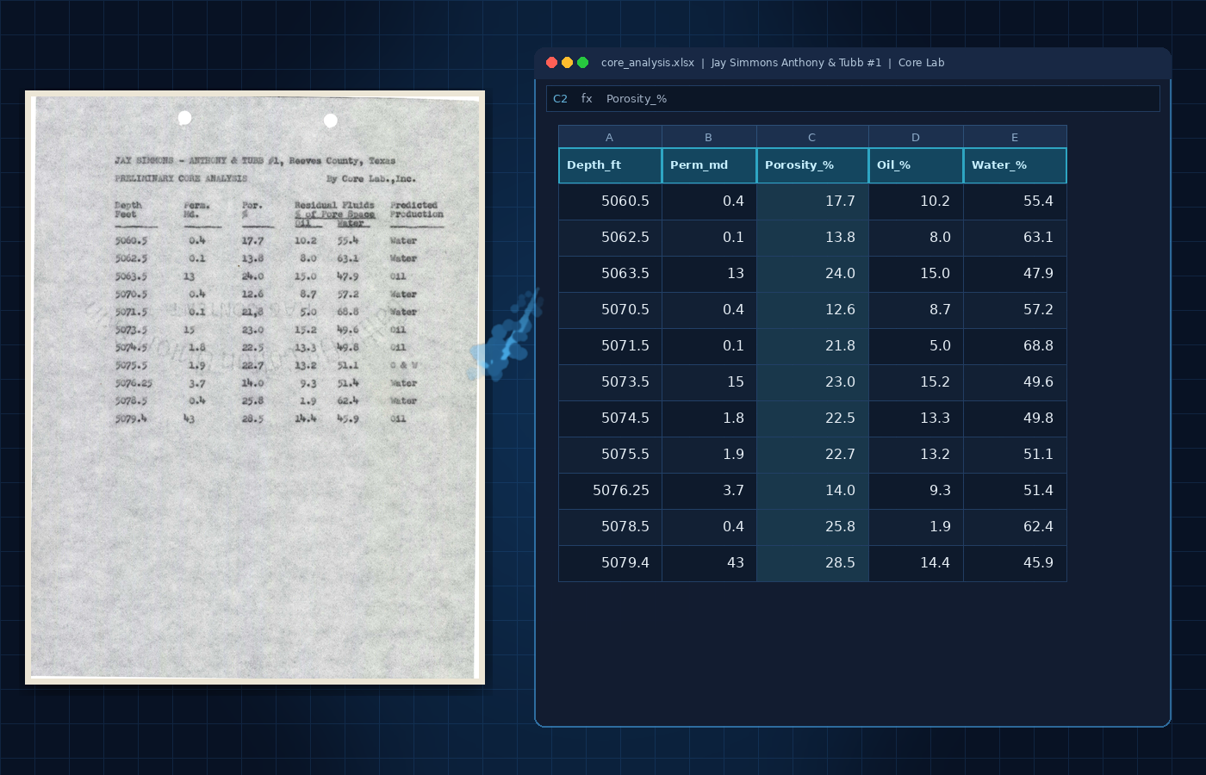Image resolution: width=1206 pixels, height=775 pixels.
Task: Select depth cell 5060.5
Action: [610, 201]
